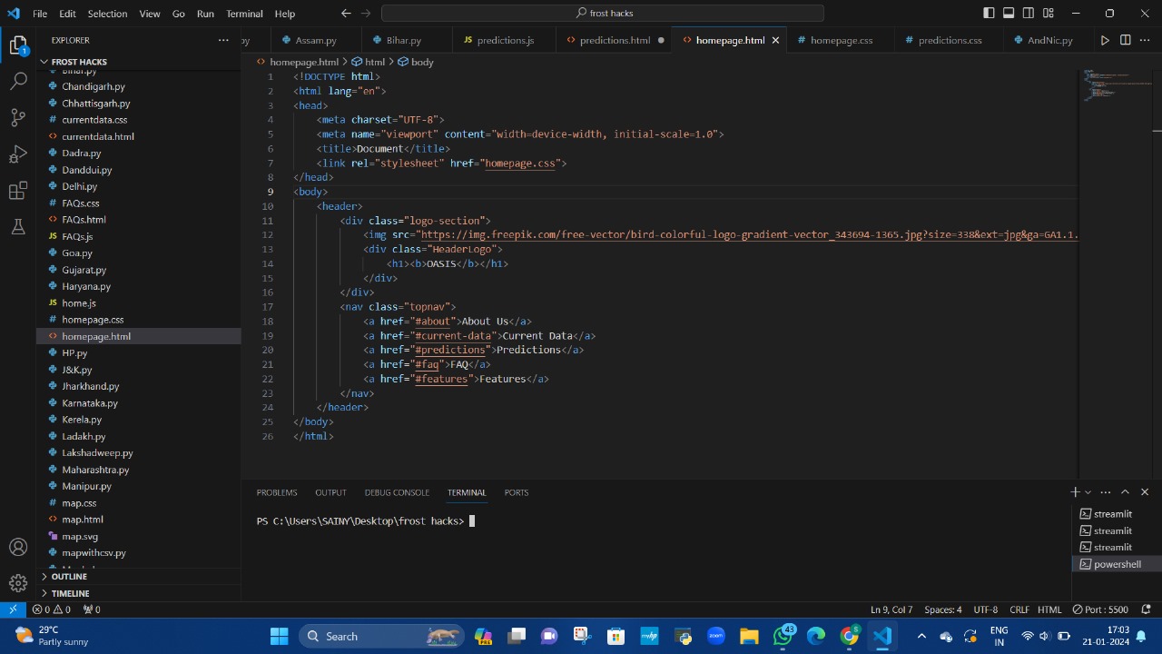
Task: Open the remote window indicator in status bar
Action: pos(13,609)
